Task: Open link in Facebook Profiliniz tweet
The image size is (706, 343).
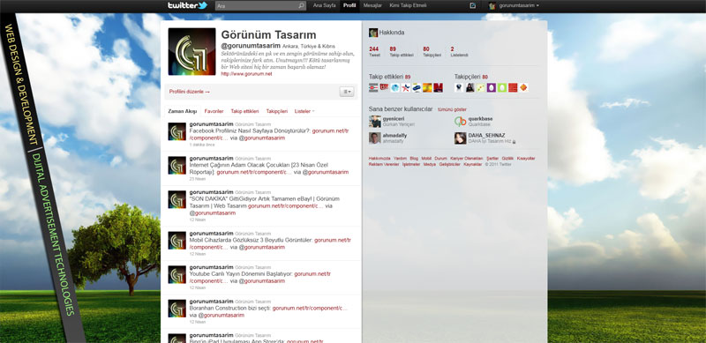Action: tap(330, 131)
